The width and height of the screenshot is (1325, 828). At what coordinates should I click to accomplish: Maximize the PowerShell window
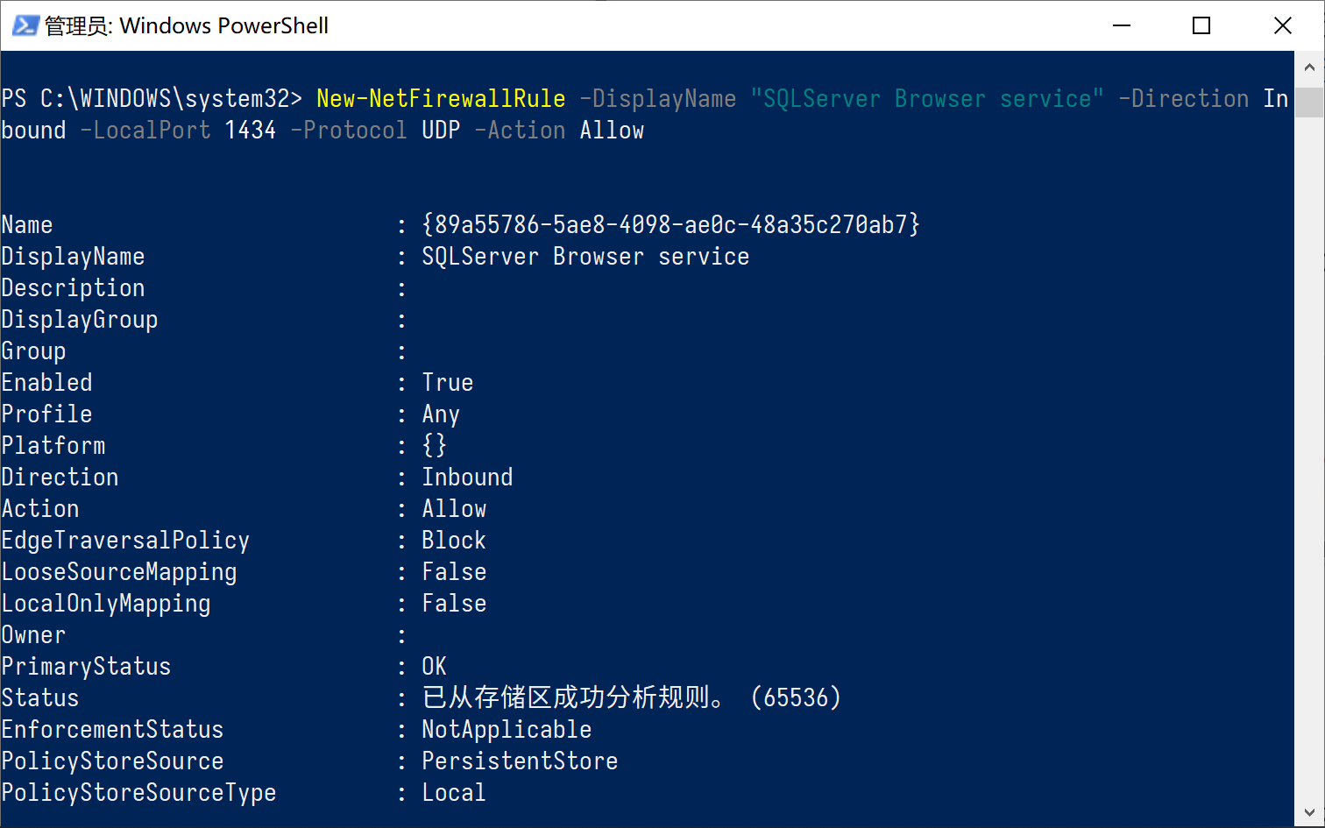point(1201,25)
